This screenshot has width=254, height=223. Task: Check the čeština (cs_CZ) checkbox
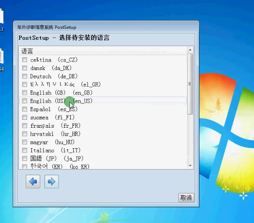(24, 60)
